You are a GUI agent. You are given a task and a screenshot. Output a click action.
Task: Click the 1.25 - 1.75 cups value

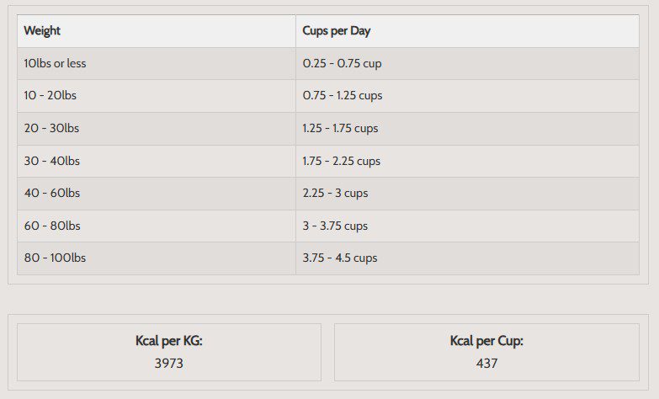point(341,128)
